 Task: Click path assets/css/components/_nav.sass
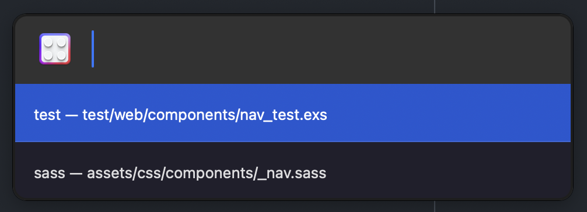pos(207,174)
